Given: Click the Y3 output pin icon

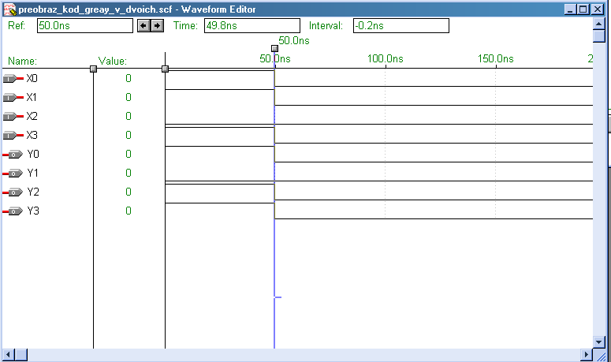Looking at the screenshot, I should click(x=13, y=211).
